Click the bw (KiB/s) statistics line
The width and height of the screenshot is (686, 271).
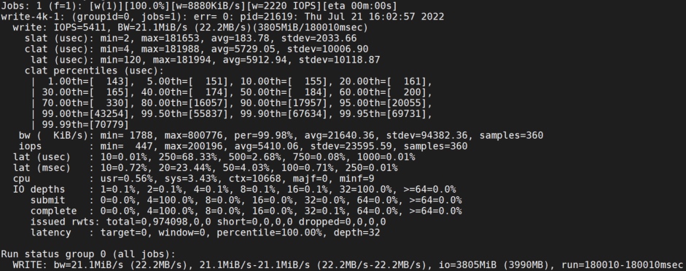pos(281,135)
